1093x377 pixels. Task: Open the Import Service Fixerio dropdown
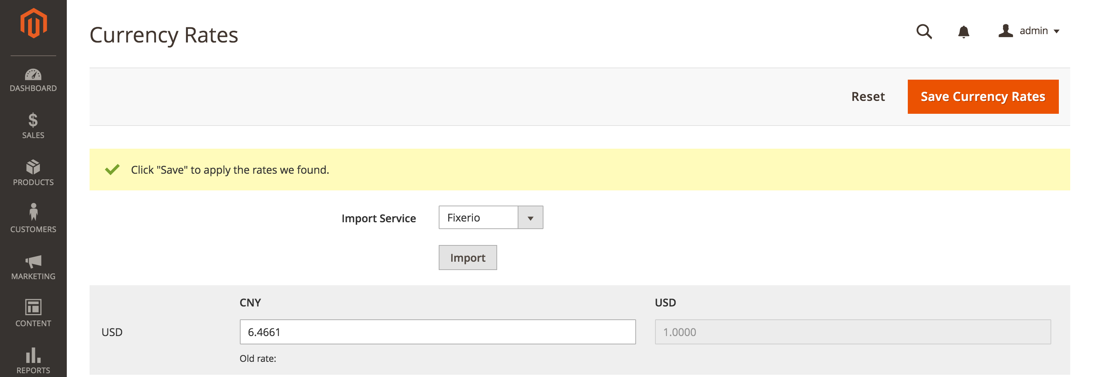[490, 218]
